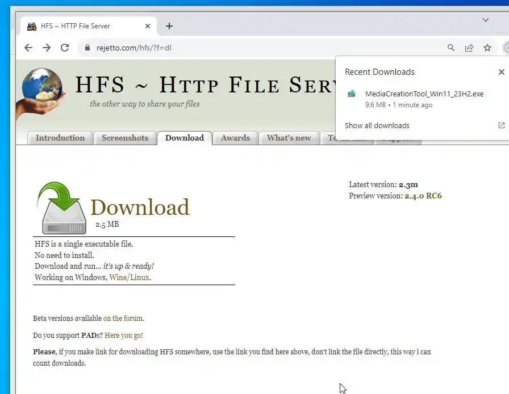Click the padlock site info icon
Image resolution: width=509 pixels, height=394 pixels.
(x=87, y=48)
